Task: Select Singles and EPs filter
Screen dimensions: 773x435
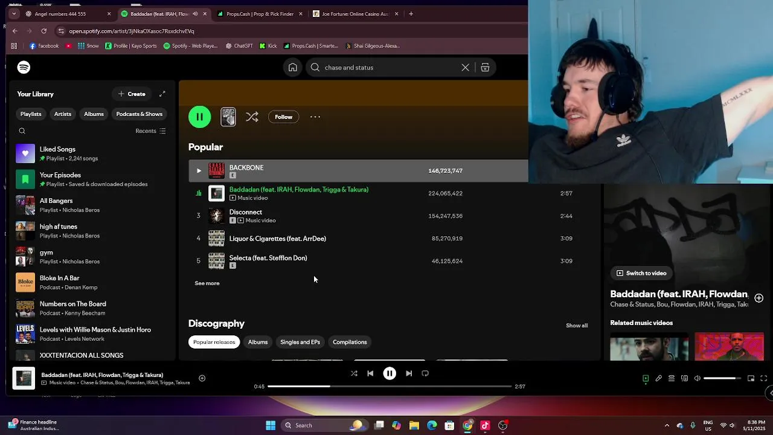Action: click(x=300, y=342)
